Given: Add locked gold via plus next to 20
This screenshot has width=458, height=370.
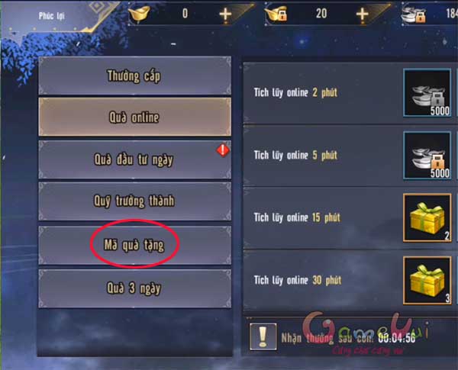Looking at the screenshot, I should [362, 14].
